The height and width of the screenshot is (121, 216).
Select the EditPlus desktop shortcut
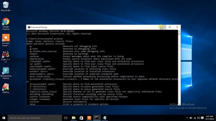[6, 88]
